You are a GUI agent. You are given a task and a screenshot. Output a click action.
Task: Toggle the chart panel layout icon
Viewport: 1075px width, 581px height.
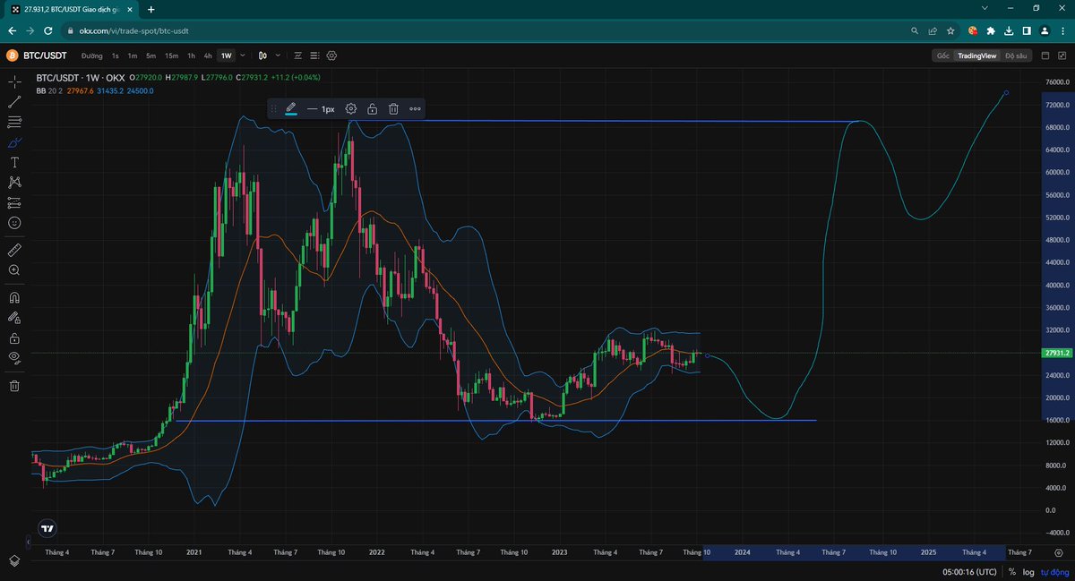pyautogui.click(x=1045, y=56)
